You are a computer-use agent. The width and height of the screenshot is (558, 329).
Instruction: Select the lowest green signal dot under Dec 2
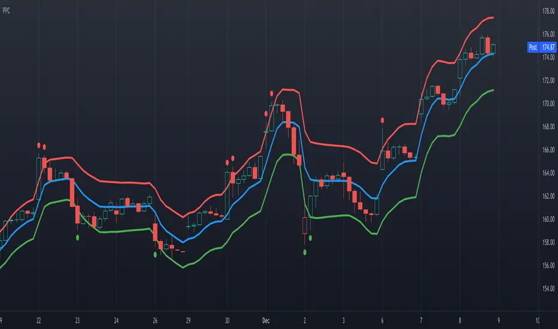coord(305,252)
